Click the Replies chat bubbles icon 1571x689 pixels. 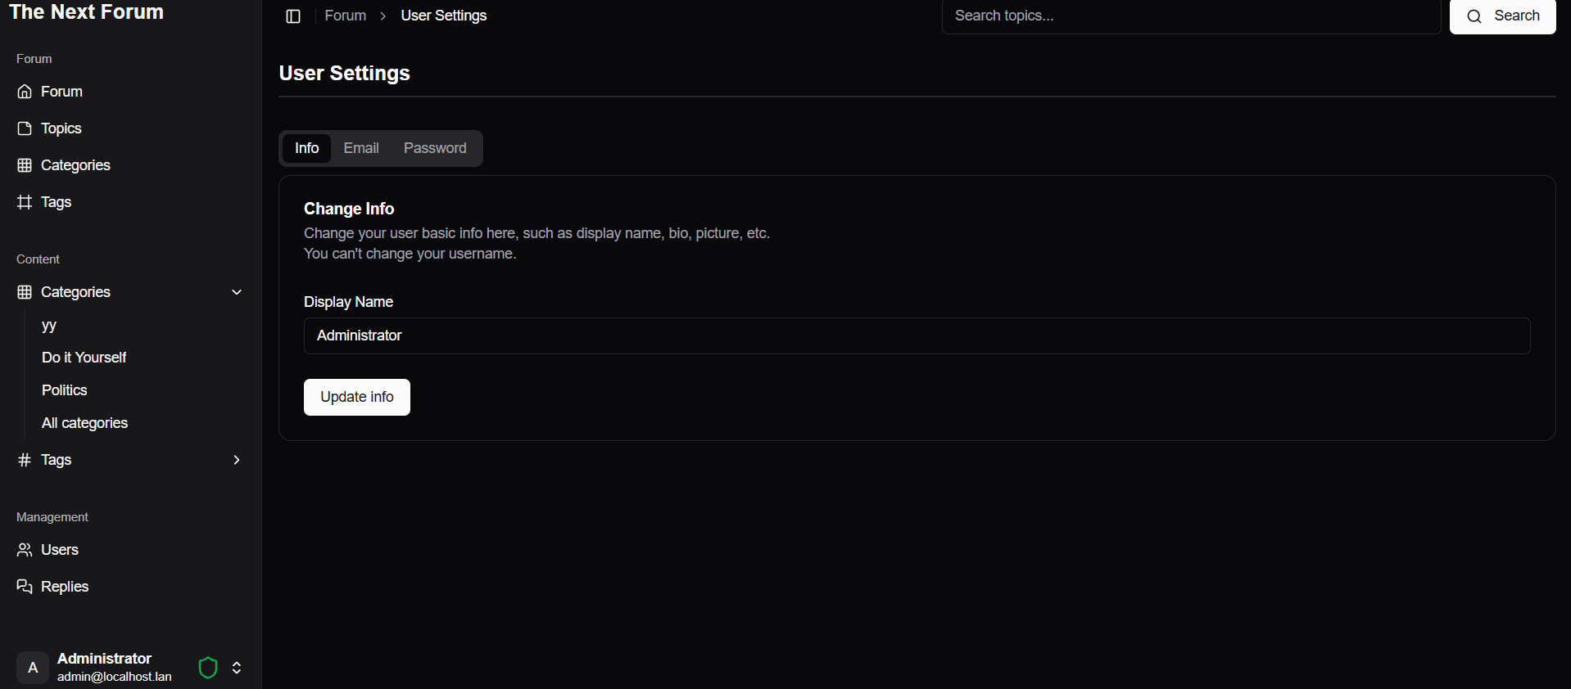(25, 587)
